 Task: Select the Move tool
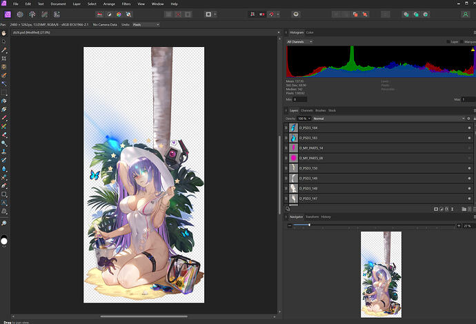4,41
